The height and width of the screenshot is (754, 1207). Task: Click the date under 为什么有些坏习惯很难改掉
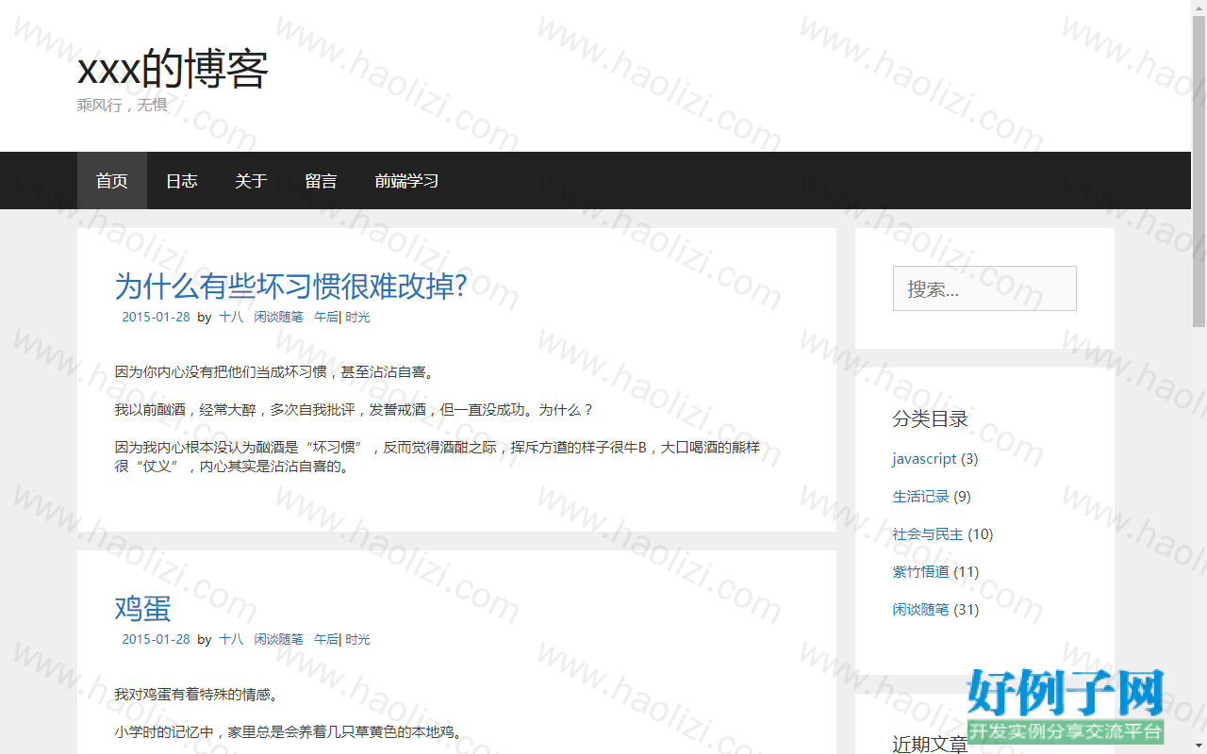pyautogui.click(x=156, y=318)
